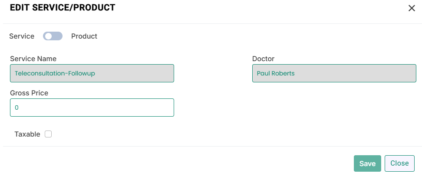Focus the Gross Price input box
422x173 pixels.
point(92,108)
